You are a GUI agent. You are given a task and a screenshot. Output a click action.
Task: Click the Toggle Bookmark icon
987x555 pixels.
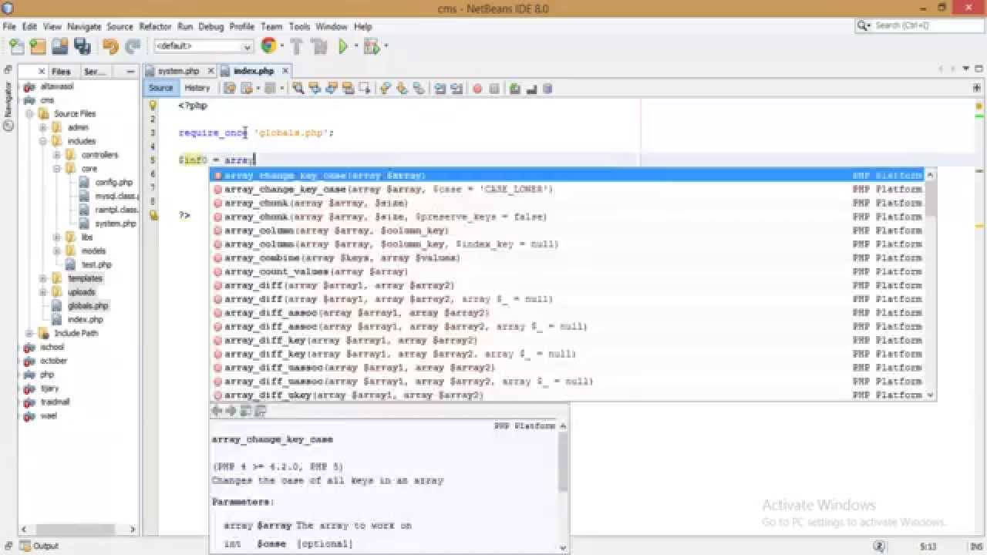(x=419, y=89)
